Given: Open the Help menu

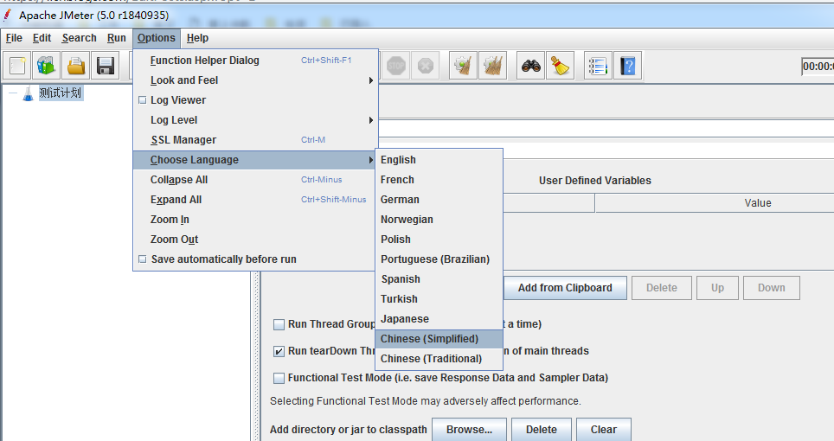Looking at the screenshot, I should coord(197,38).
